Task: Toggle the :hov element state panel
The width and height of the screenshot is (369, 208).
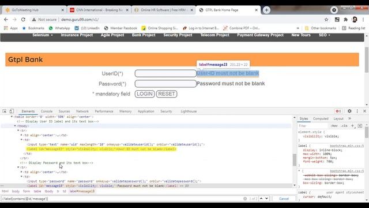Action: click(x=334, y=126)
